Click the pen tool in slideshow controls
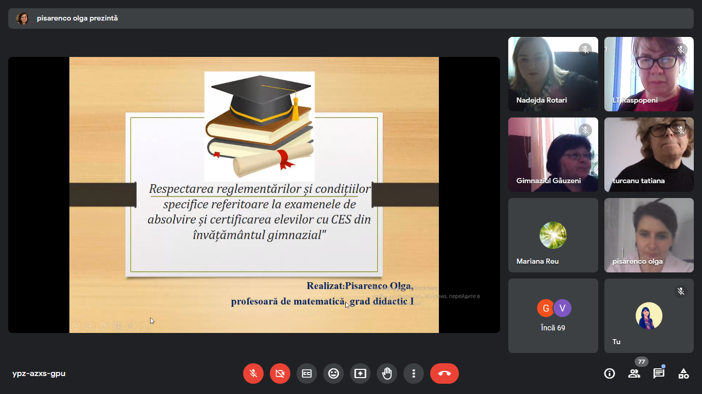The width and height of the screenshot is (702, 394). click(103, 325)
